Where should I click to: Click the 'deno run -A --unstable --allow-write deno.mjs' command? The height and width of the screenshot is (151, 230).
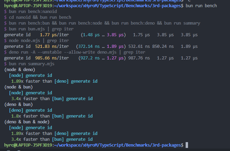click(63, 52)
